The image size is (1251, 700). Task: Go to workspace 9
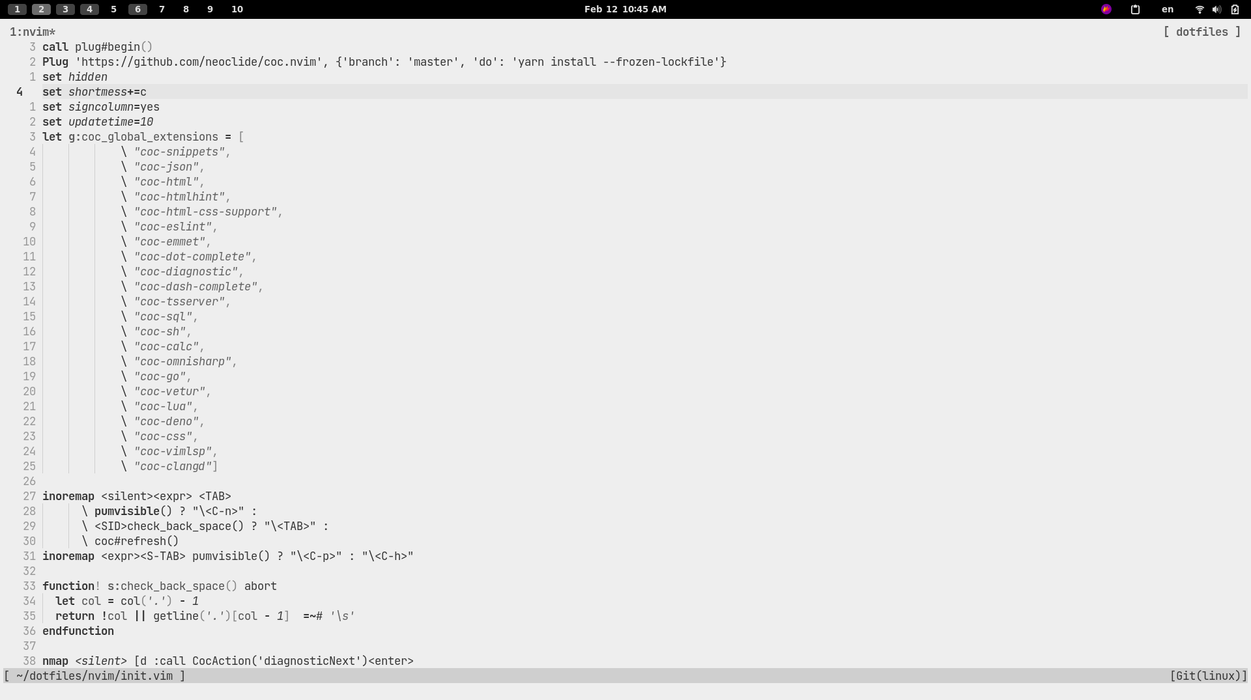click(x=210, y=9)
